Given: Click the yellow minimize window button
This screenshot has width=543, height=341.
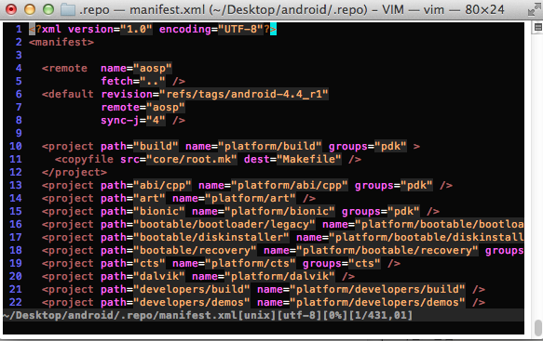Looking at the screenshot, I should pyautogui.click(x=30, y=9).
